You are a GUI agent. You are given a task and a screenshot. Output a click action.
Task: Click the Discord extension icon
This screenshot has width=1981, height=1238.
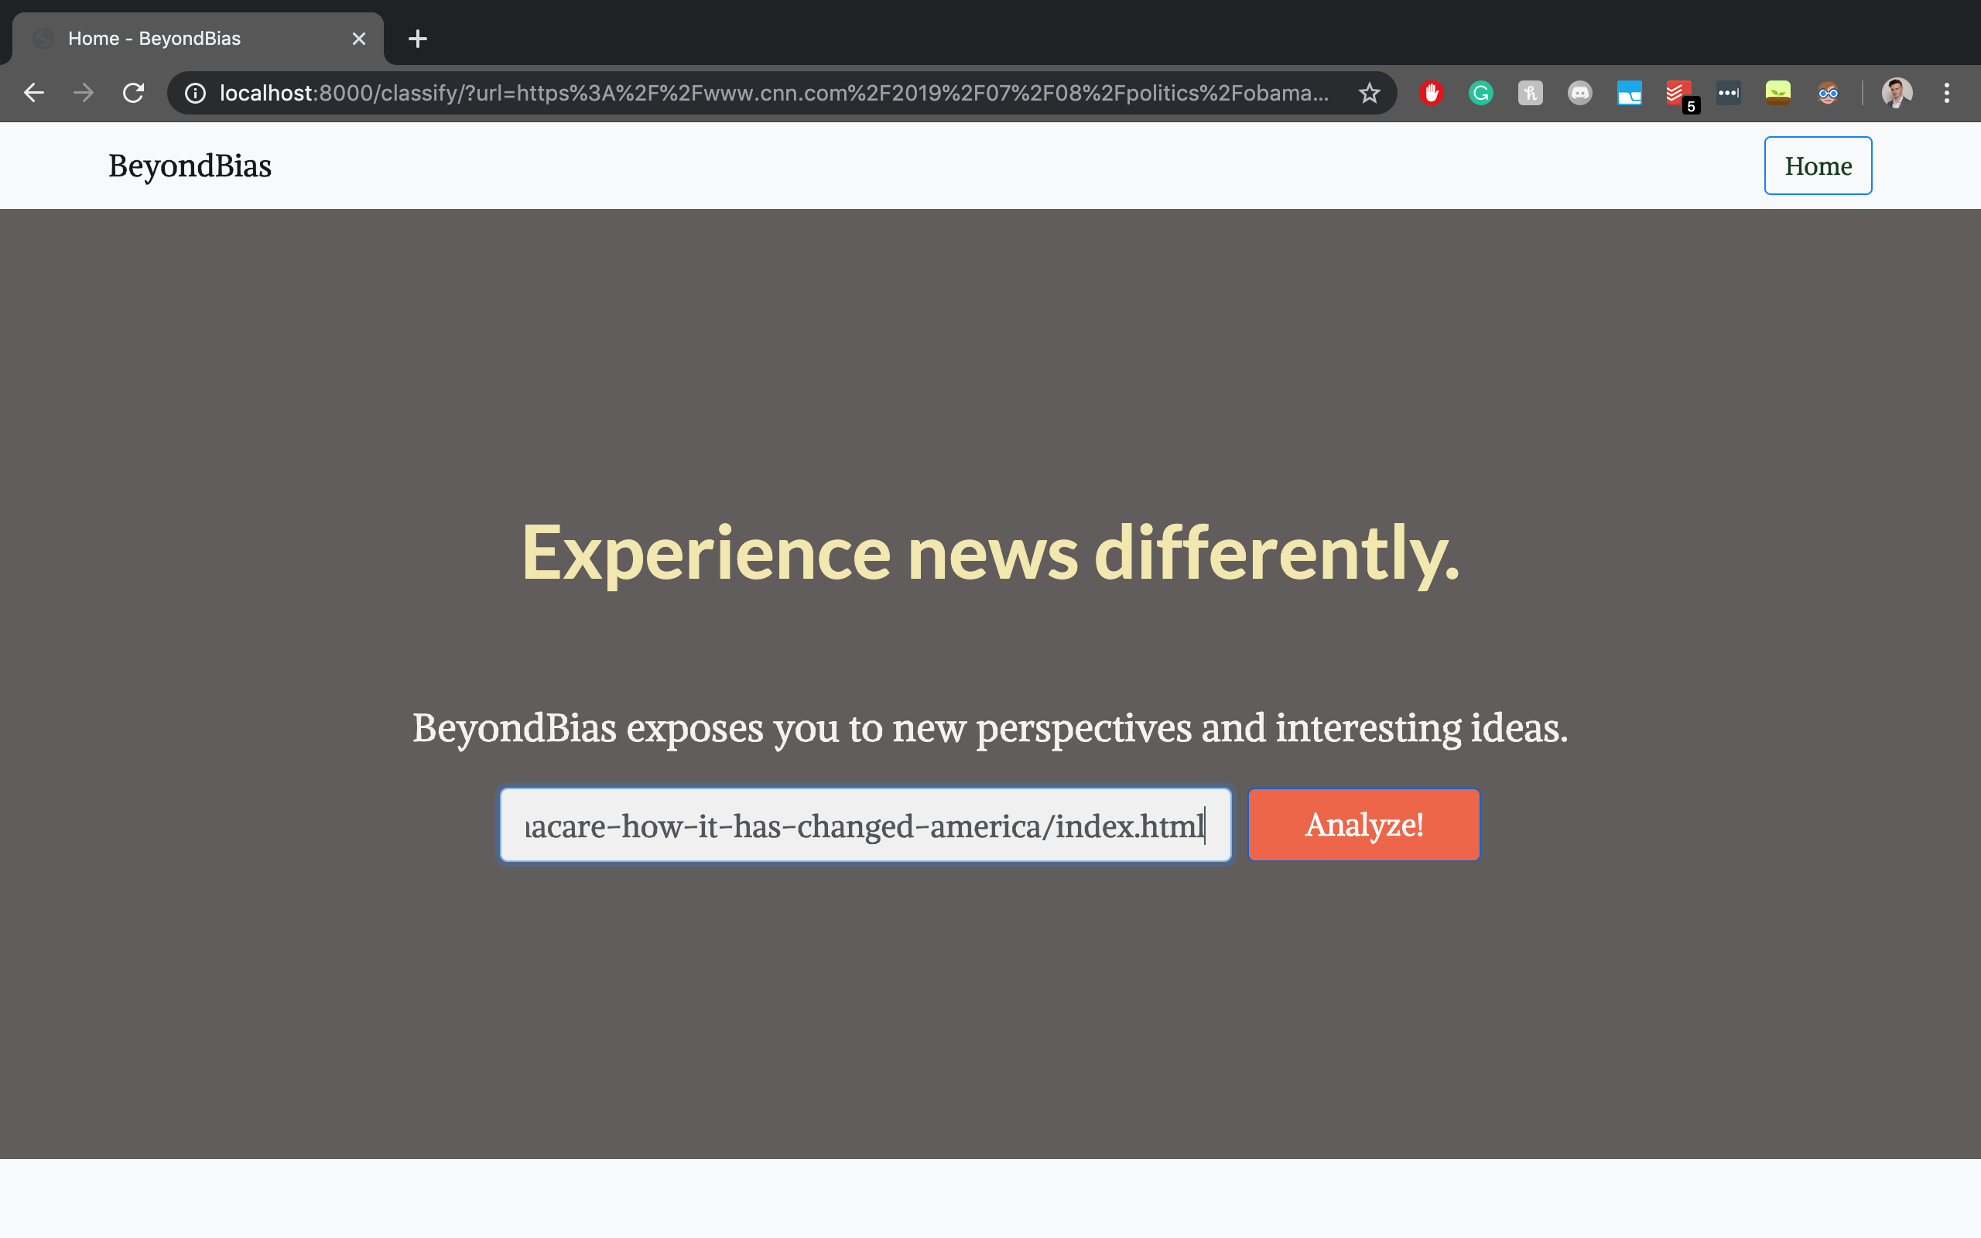(x=1580, y=93)
